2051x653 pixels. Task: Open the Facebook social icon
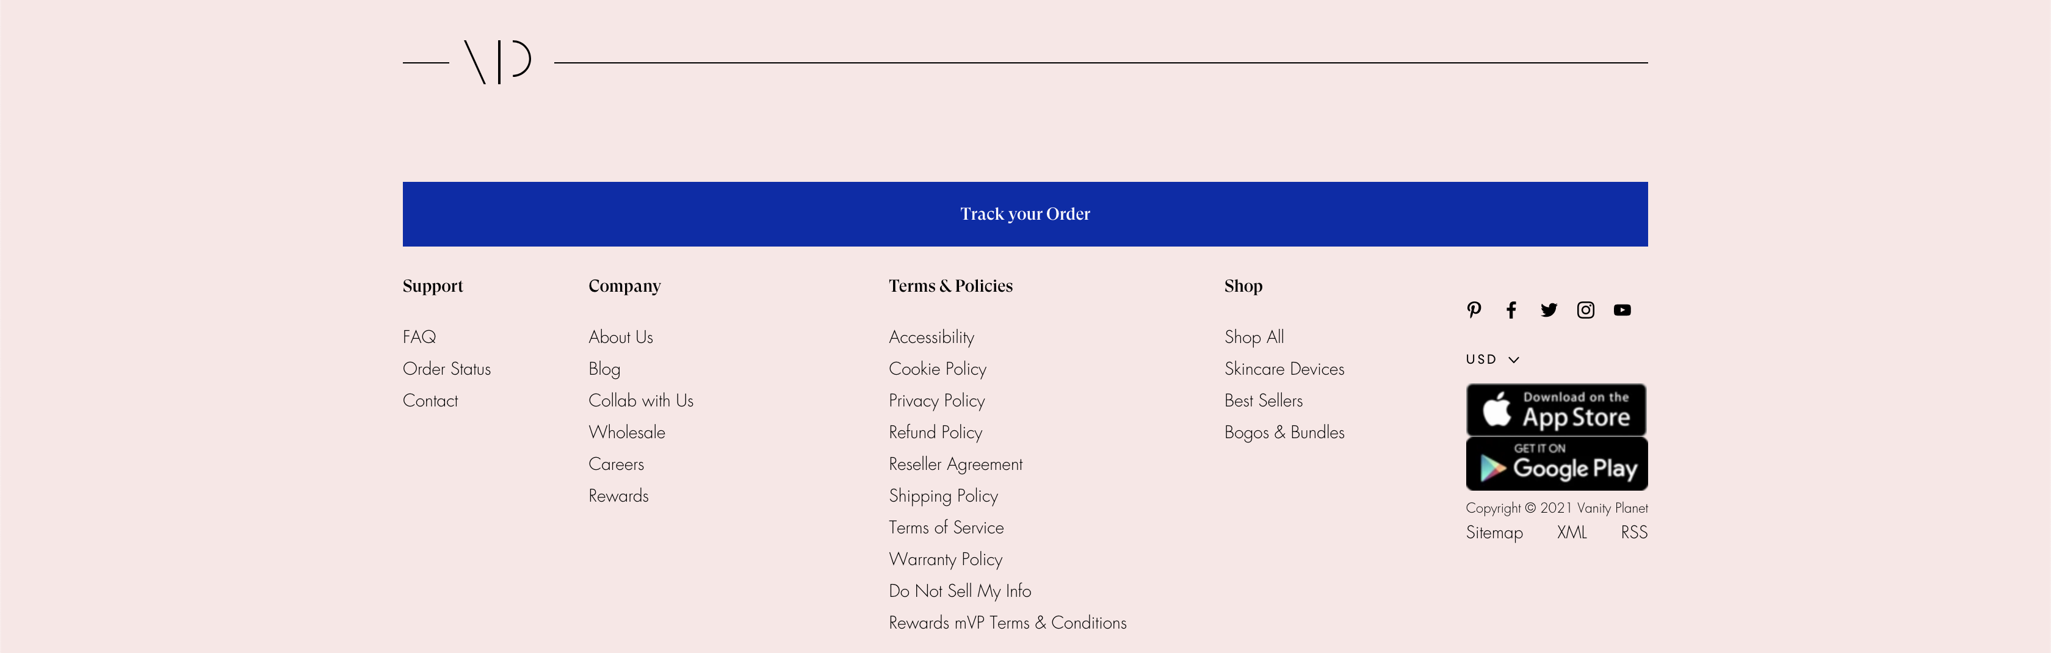(1511, 310)
